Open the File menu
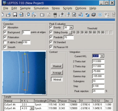118x111 pixels. 6,8
